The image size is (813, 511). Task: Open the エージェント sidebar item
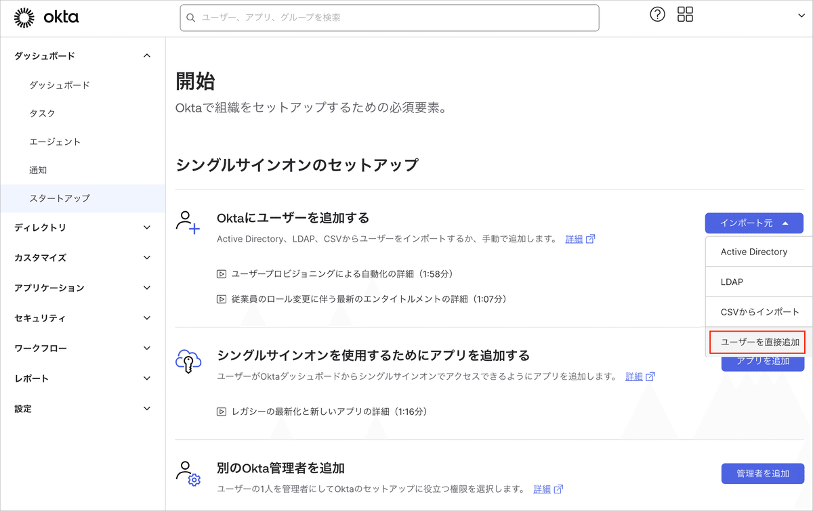55,141
